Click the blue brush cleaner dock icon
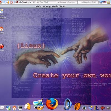This screenshot has height=111, width=111. [90, 108]
